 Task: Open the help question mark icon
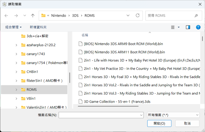pyautogui.click(x=198, y=27)
